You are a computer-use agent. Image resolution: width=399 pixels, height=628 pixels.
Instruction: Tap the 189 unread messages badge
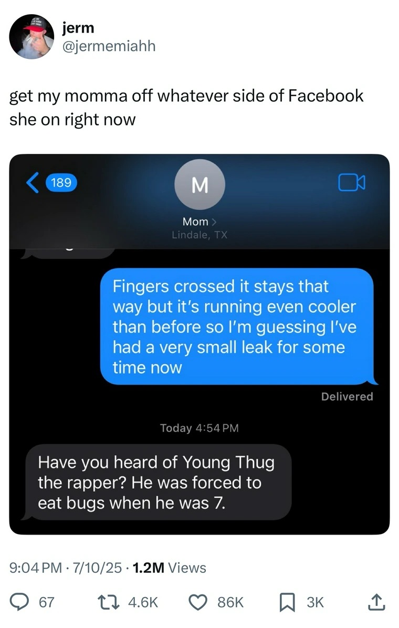pos(61,183)
